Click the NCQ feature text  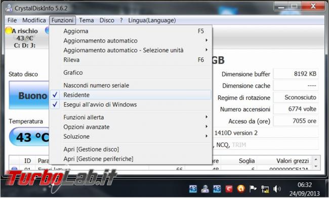tap(223, 145)
